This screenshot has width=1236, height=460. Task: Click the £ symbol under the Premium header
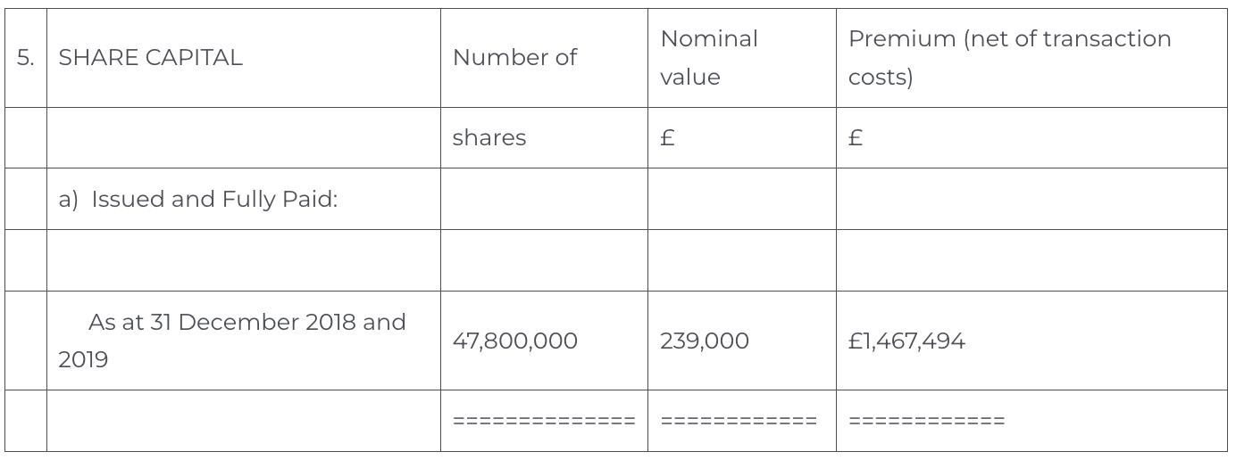pos(855,138)
